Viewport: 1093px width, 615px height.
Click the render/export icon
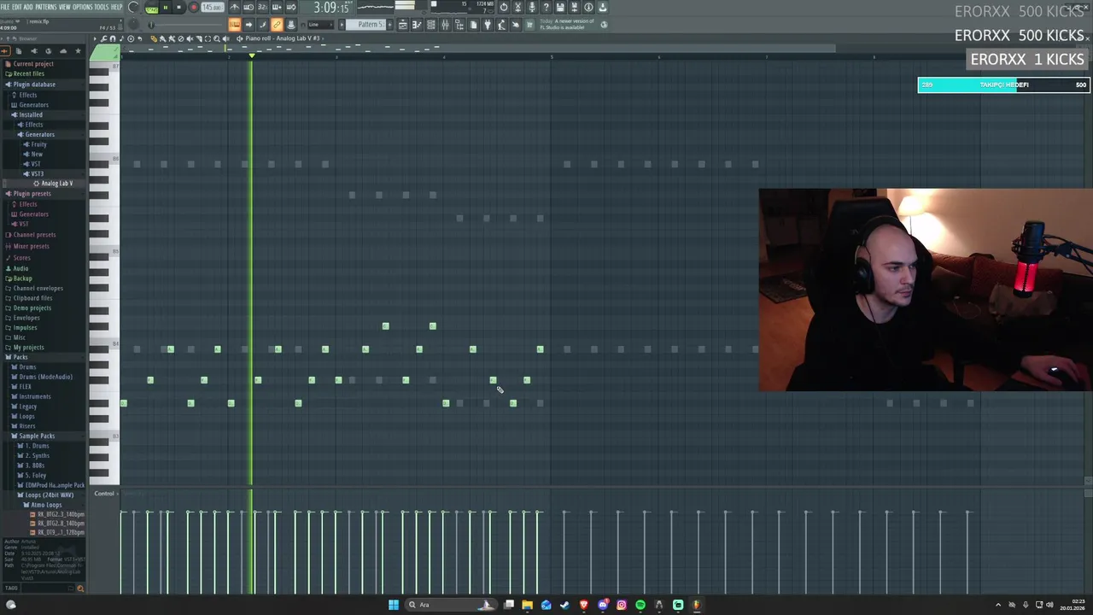click(x=575, y=7)
